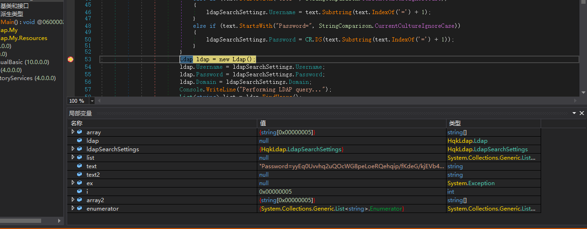The height and width of the screenshot is (229, 587).
Task: Click the breakpoint marker on line 53
Action: coord(70,59)
